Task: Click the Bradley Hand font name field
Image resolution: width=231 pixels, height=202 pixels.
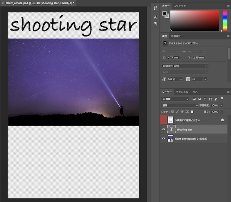Action: [x=183, y=66]
